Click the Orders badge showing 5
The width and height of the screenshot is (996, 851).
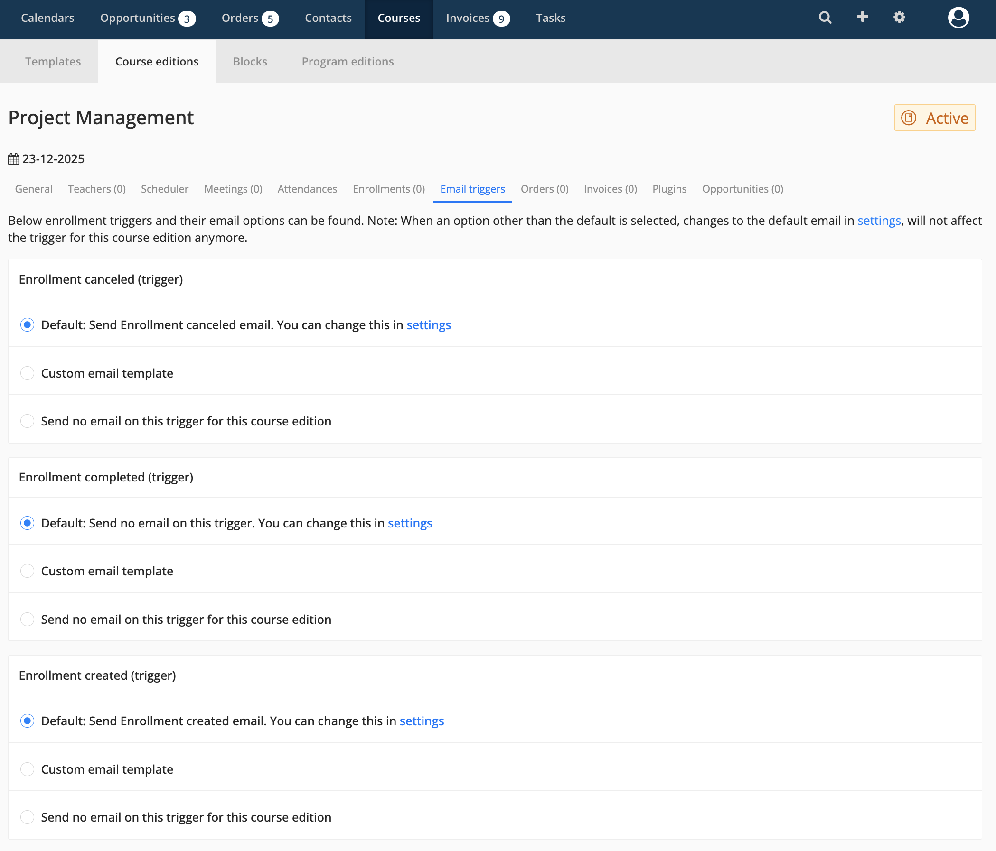270,18
